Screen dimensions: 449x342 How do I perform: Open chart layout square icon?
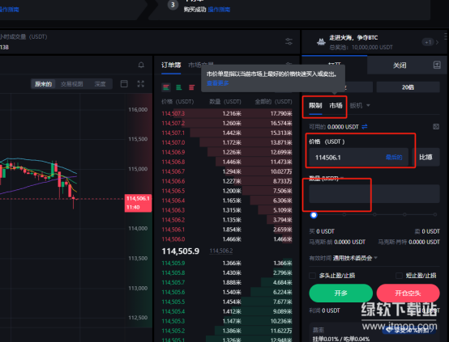coord(124,84)
